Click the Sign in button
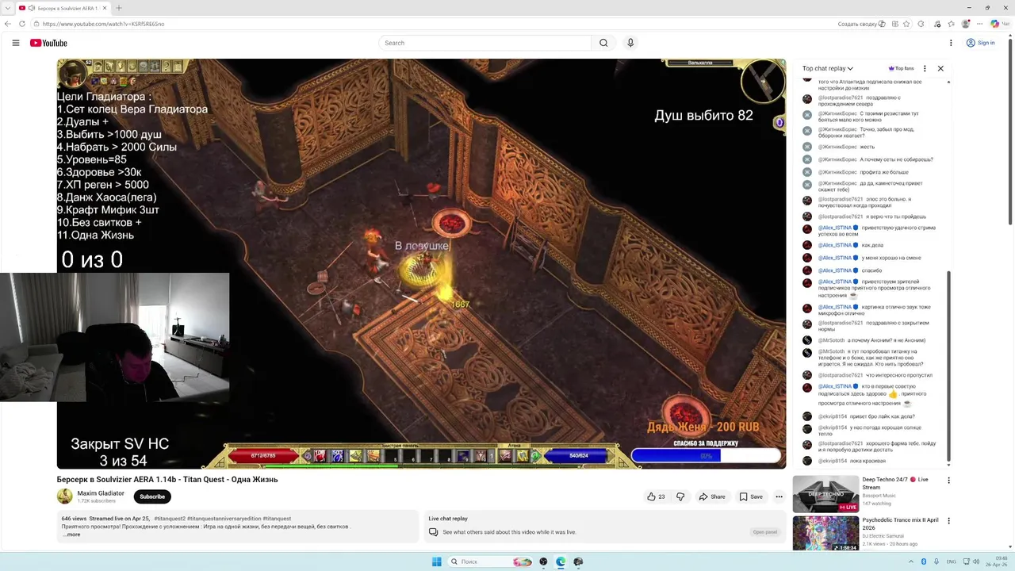Viewport: 1015px width, 571px height. click(981, 43)
